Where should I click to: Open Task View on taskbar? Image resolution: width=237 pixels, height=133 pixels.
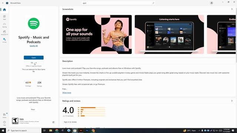[44, 130]
